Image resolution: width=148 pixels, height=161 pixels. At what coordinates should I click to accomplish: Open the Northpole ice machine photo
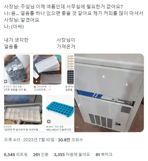click(109, 93)
